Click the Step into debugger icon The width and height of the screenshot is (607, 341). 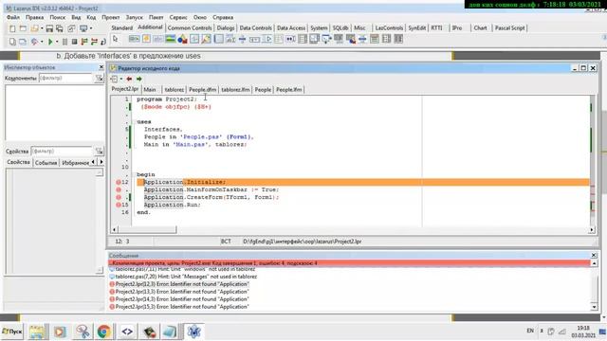click(x=84, y=42)
